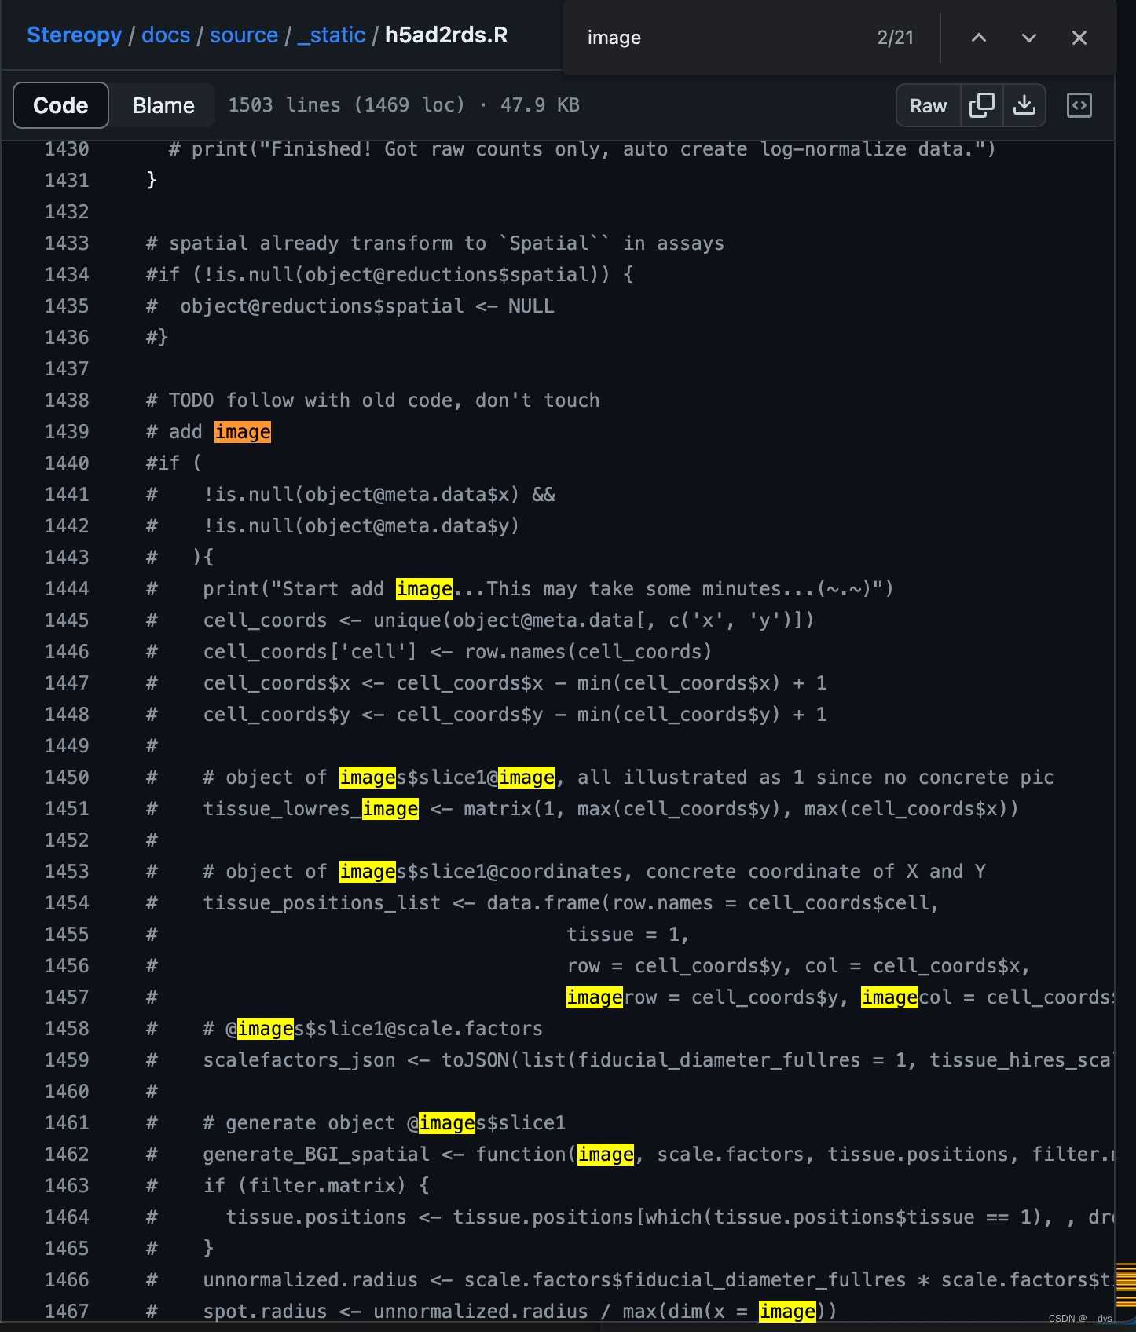1136x1332 pixels.
Task: Click 'scalefactors_json' on line 1459
Action: click(299, 1060)
